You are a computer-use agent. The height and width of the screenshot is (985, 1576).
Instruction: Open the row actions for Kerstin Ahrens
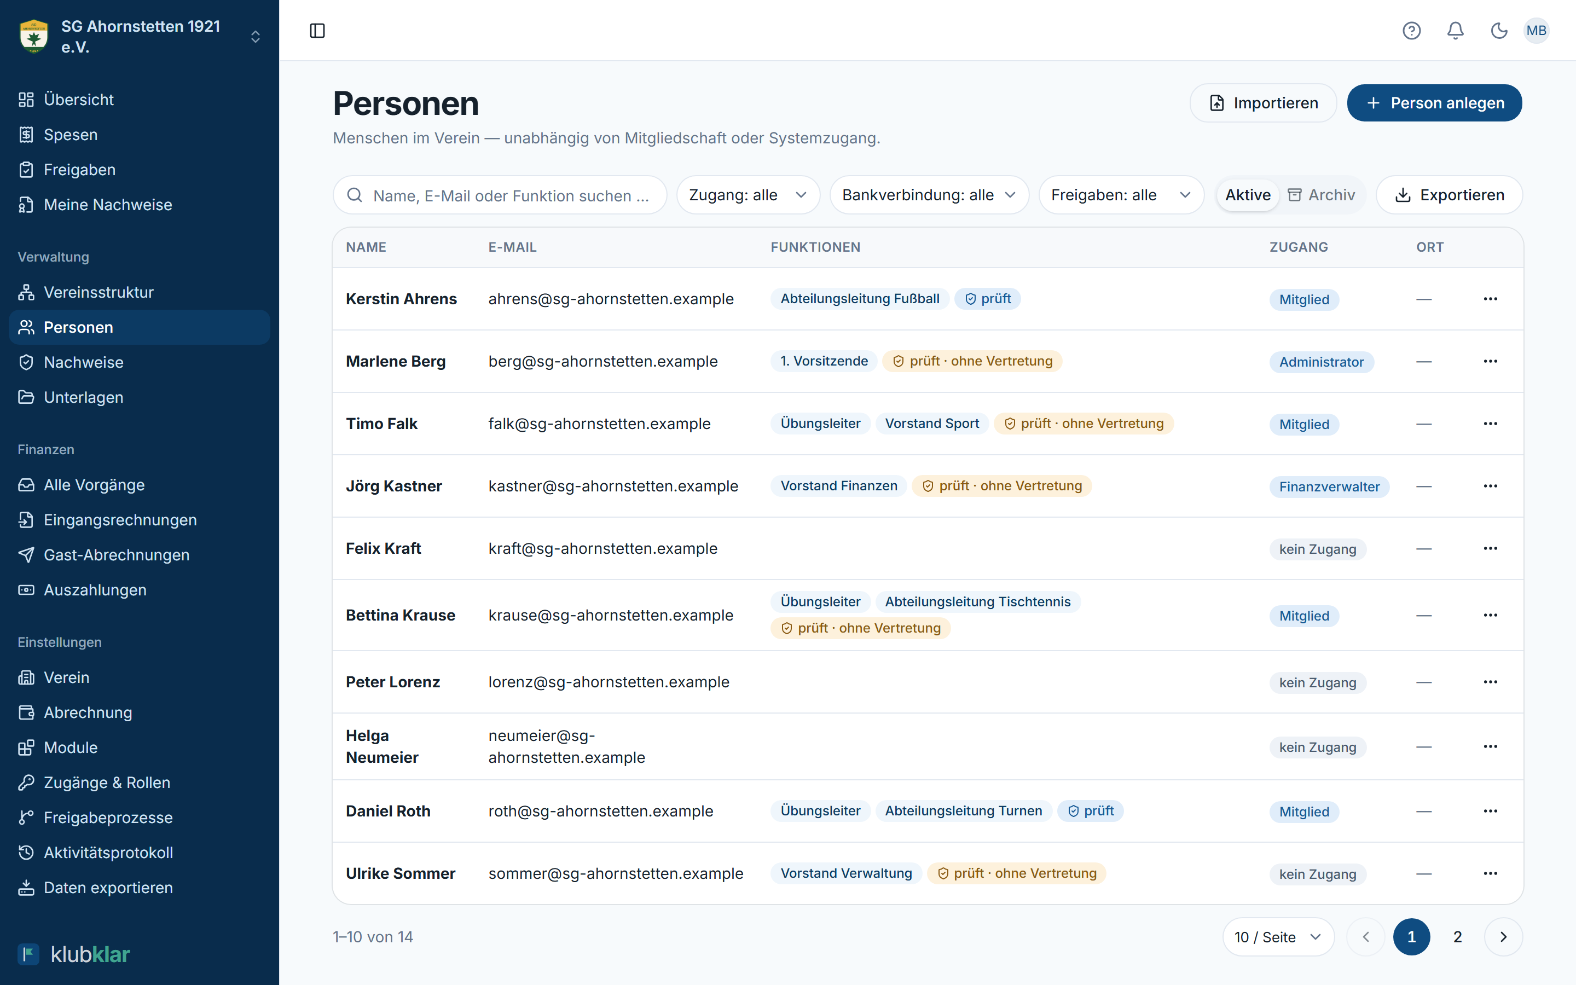(x=1491, y=299)
